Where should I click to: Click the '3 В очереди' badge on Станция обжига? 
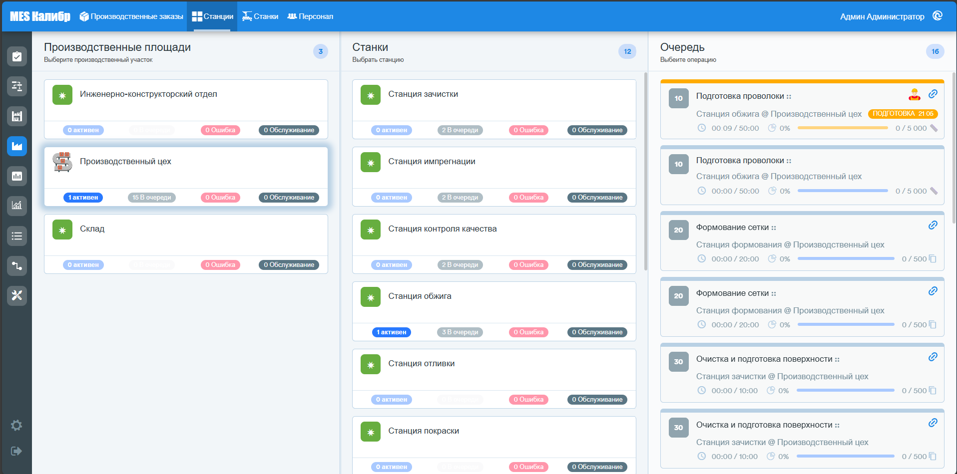pyautogui.click(x=460, y=332)
